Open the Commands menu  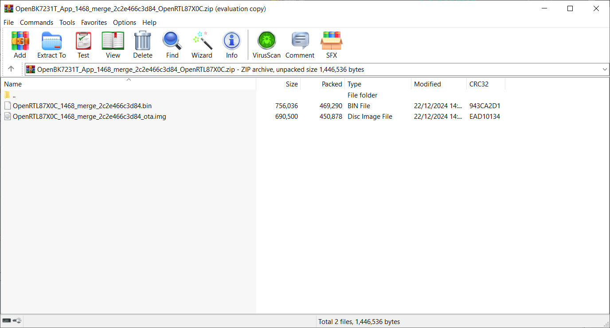click(36, 22)
